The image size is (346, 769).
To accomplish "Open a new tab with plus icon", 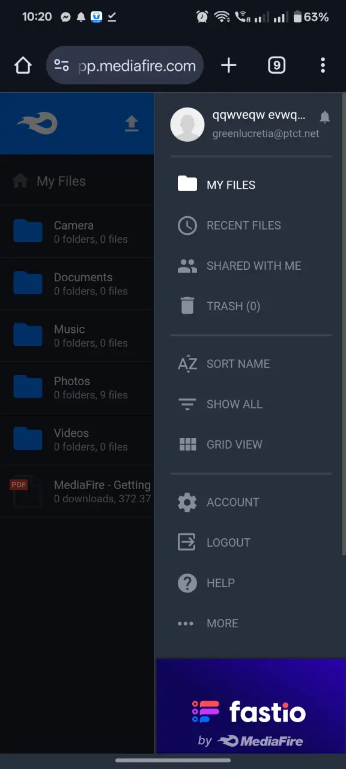I will [229, 65].
